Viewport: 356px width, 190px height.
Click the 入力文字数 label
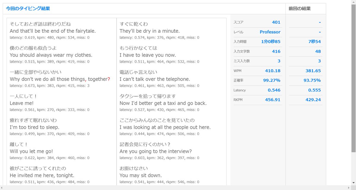tap(242, 51)
